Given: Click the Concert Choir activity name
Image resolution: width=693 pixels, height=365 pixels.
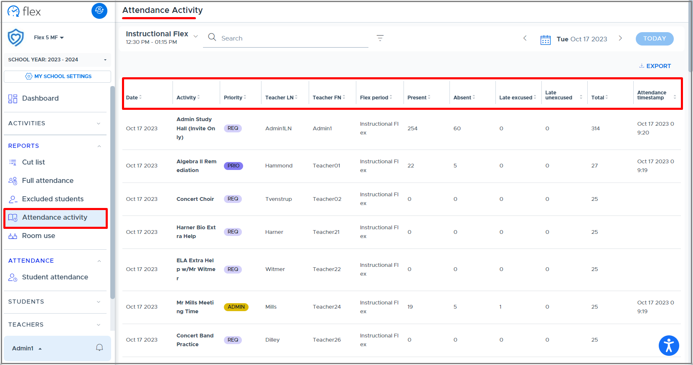Looking at the screenshot, I should coord(195,199).
